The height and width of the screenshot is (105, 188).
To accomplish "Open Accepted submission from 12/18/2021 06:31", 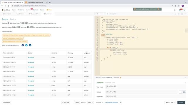I will 31,58.
